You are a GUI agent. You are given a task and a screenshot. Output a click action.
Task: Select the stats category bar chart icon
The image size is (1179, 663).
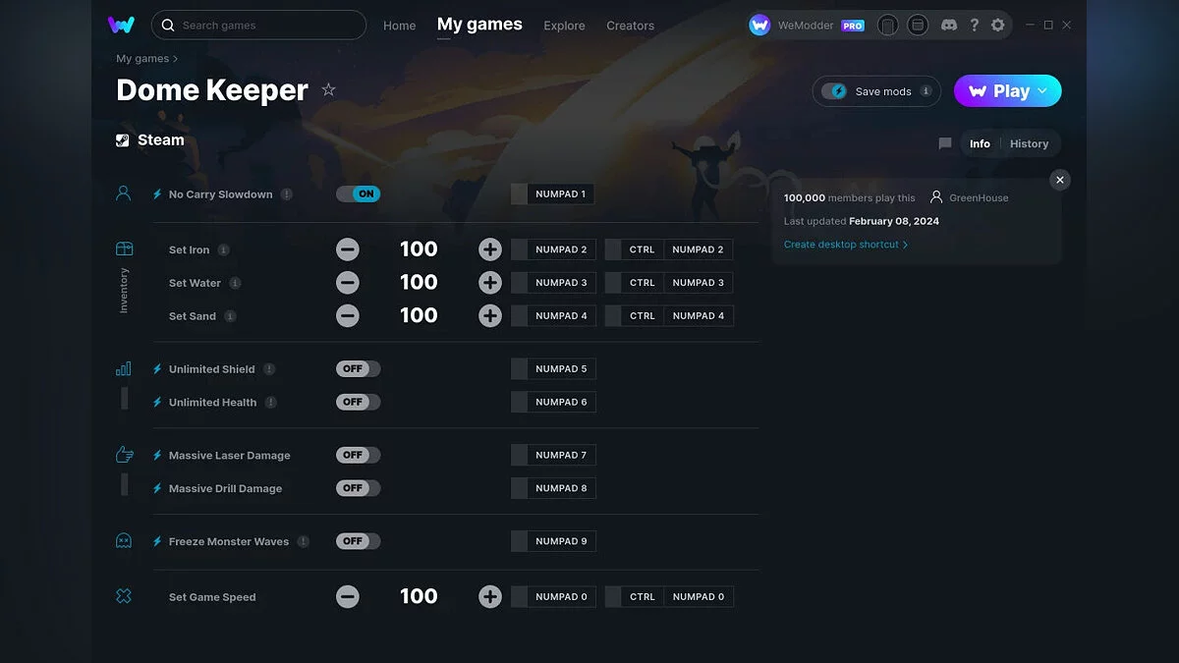pos(124,368)
